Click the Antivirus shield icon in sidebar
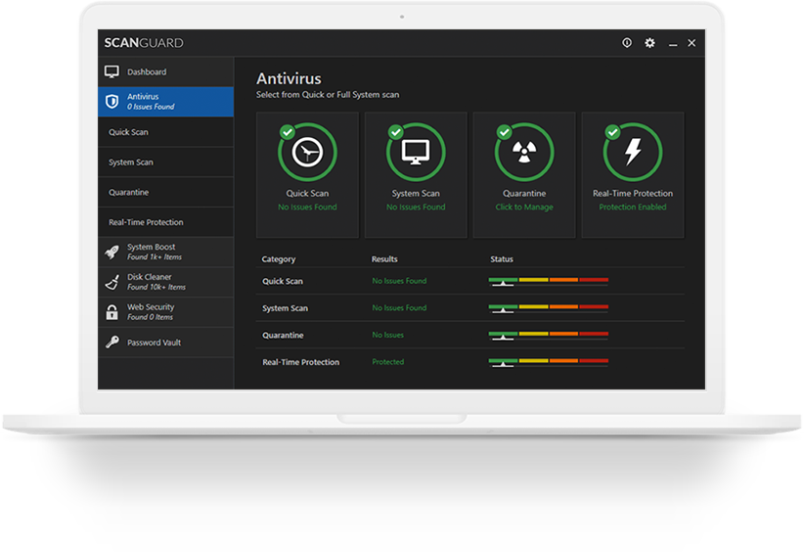The width and height of the screenshot is (804, 552). coord(112,101)
